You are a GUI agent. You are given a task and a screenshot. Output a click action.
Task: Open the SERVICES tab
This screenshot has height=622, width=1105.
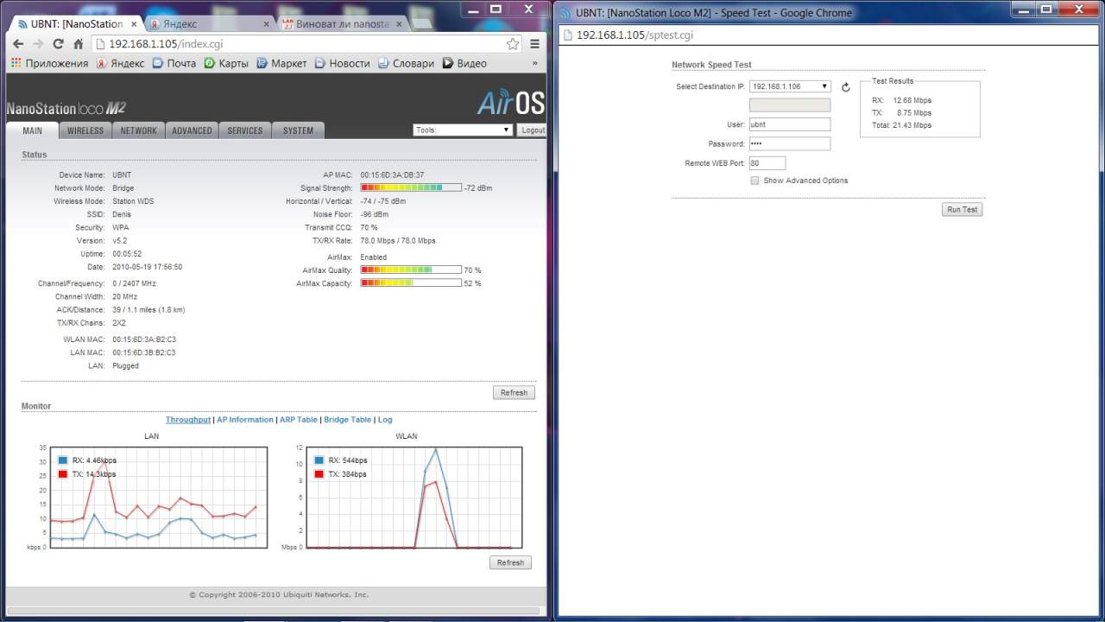pyautogui.click(x=245, y=130)
